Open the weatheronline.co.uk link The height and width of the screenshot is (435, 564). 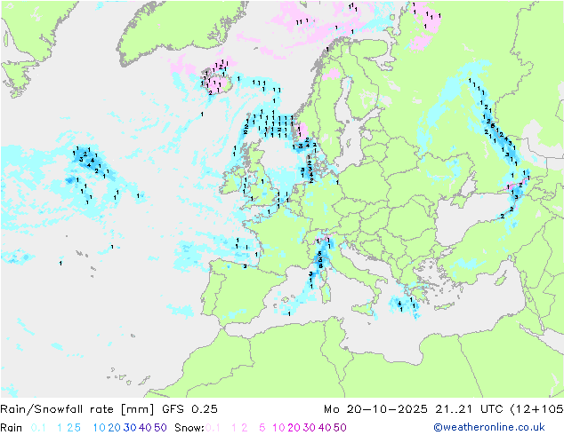click(x=489, y=428)
